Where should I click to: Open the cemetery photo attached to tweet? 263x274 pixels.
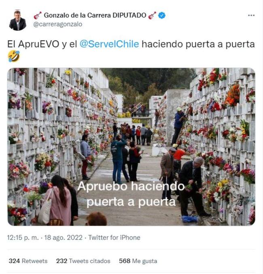pyautogui.click(x=131, y=147)
